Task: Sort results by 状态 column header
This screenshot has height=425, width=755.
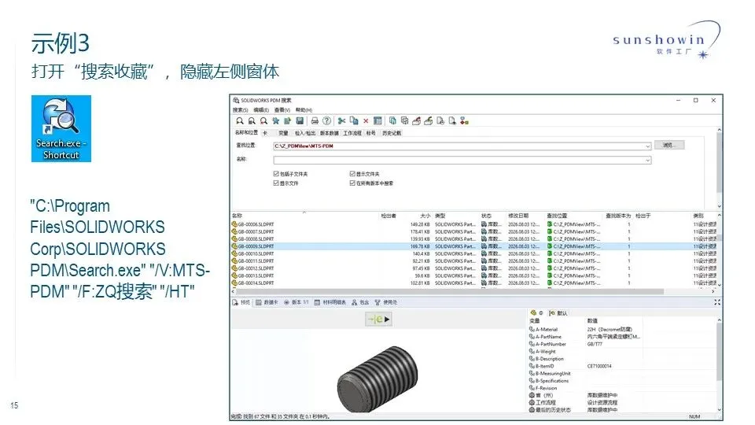Action: pyautogui.click(x=486, y=216)
